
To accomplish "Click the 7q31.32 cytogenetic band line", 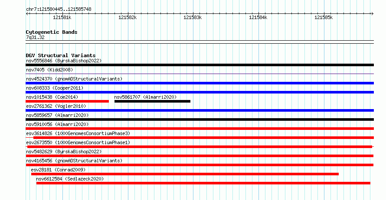I will tap(200, 42).
